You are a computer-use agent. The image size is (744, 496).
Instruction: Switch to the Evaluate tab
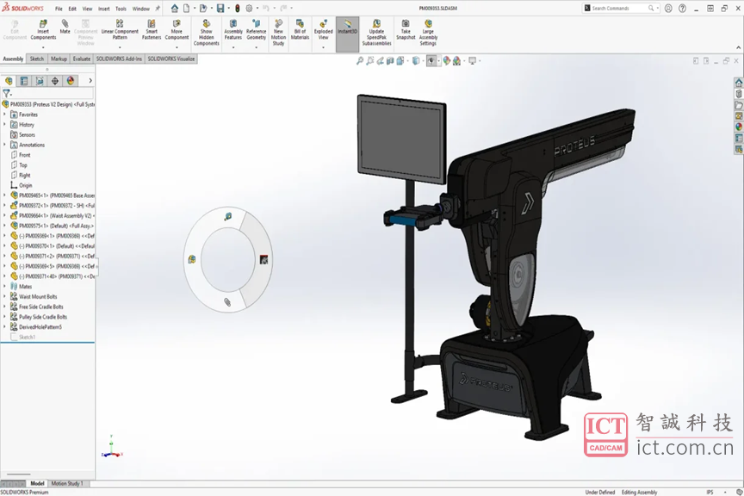82,59
